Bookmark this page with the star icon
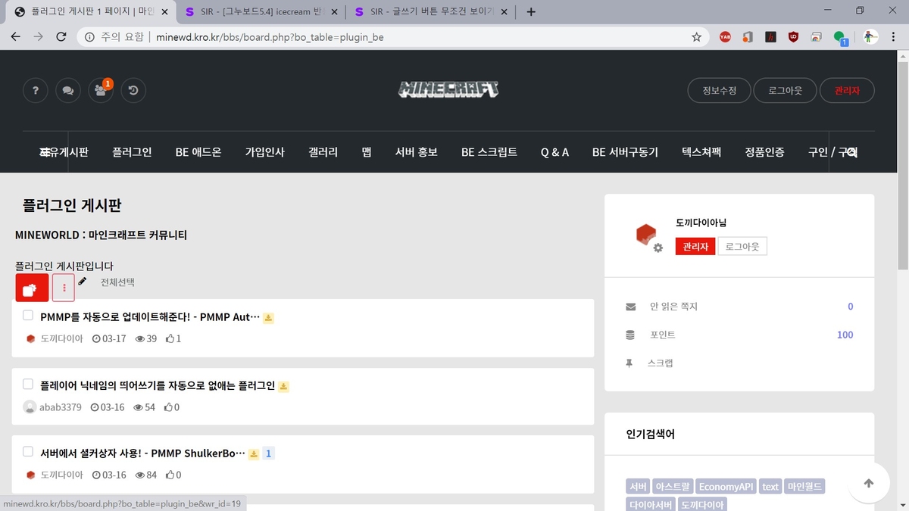Viewport: 909px width, 511px height. 696,36
